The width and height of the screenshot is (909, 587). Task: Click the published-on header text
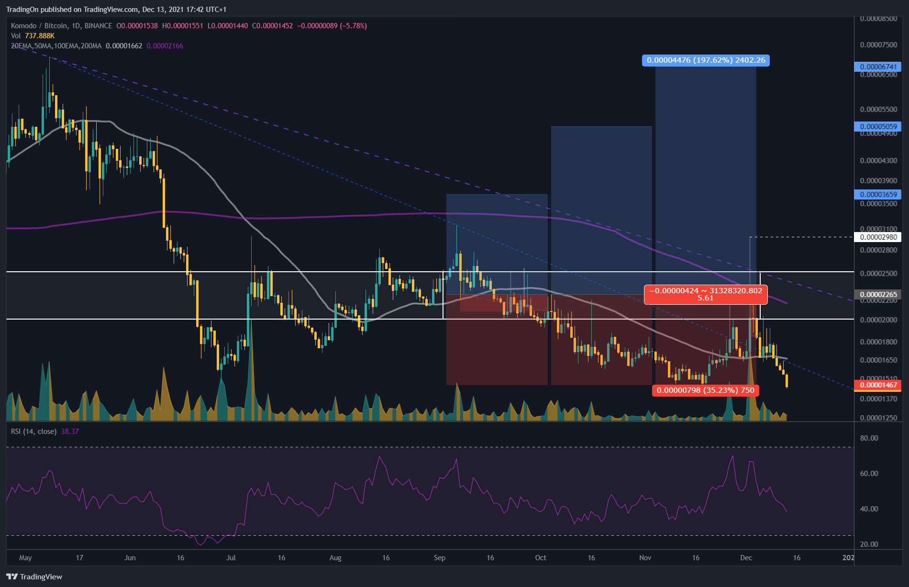[x=116, y=10]
